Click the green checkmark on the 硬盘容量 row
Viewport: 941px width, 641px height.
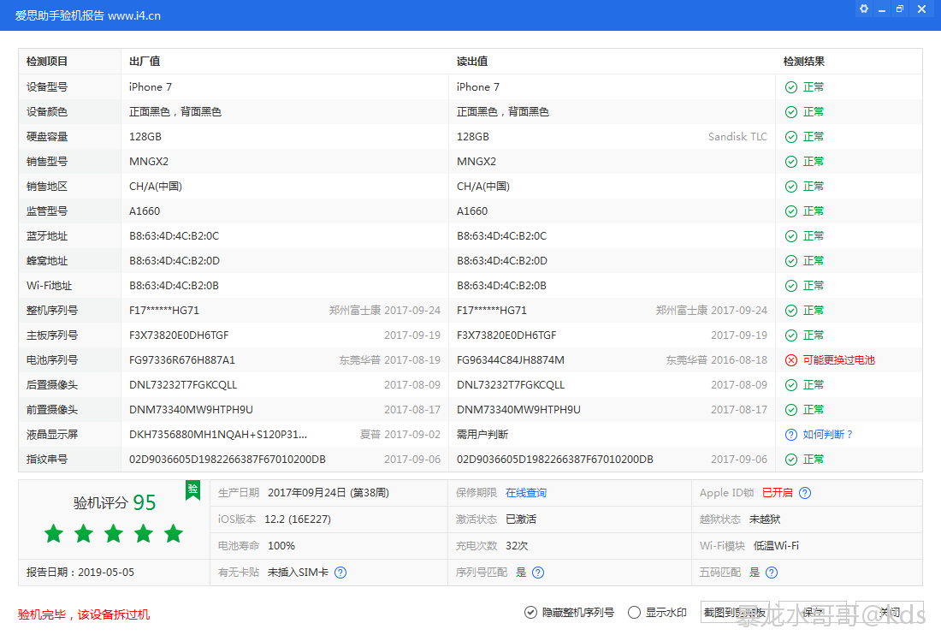[790, 136]
